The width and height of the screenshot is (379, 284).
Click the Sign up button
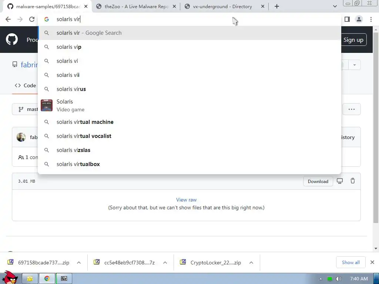coord(353,40)
